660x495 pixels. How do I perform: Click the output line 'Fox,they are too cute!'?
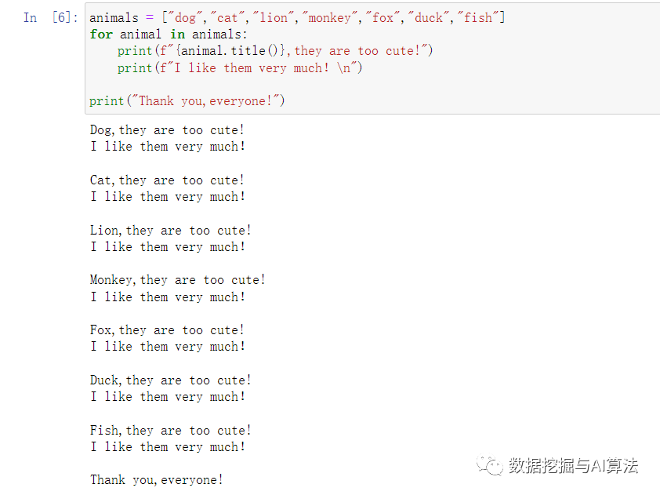(x=167, y=330)
